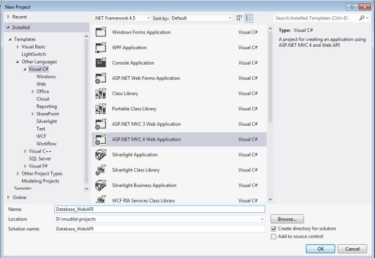This screenshot has width=375, height=258.
Task: Click the Class Library template icon
Action: 101,94
